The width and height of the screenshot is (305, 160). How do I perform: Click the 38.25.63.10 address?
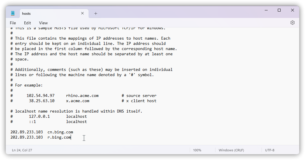[x=42, y=101]
